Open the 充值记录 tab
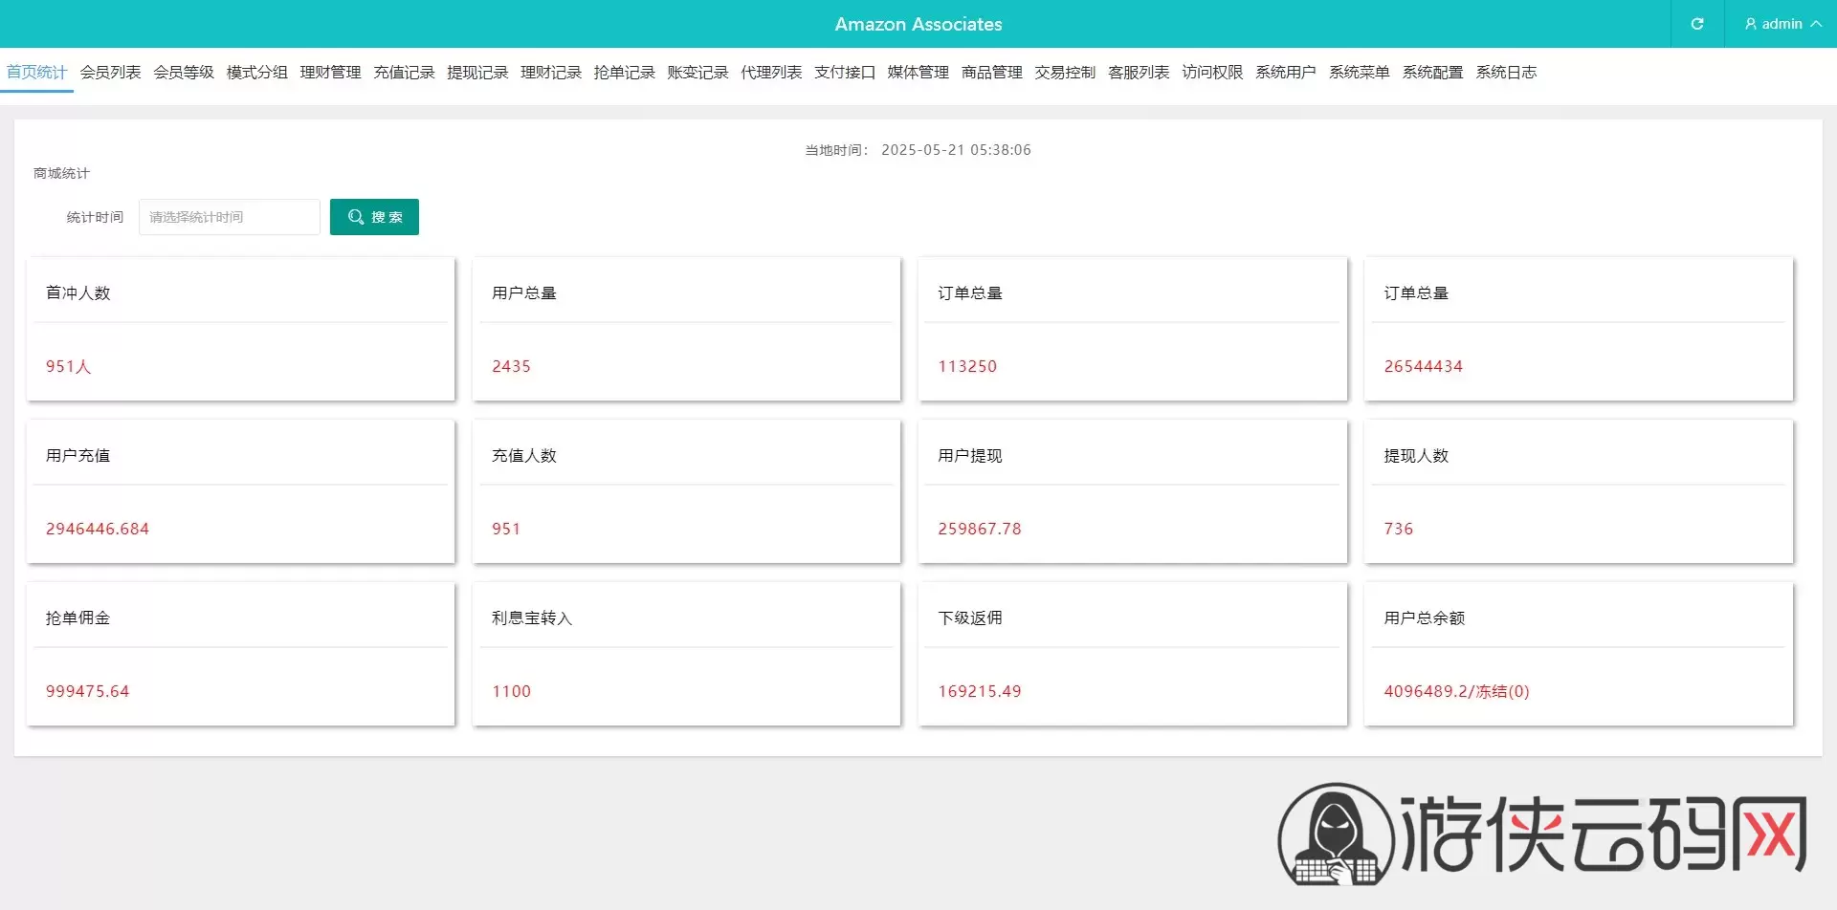The image size is (1837, 910). coord(404,72)
